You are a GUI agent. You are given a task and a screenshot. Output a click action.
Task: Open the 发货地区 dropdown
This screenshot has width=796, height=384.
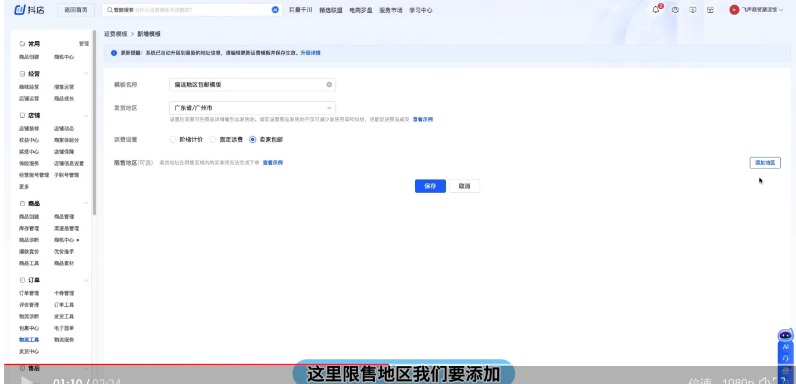tap(252, 108)
